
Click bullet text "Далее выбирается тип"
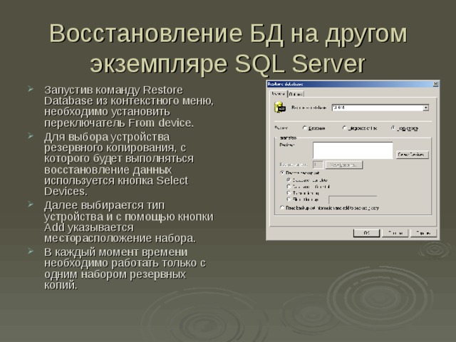[104, 205]
